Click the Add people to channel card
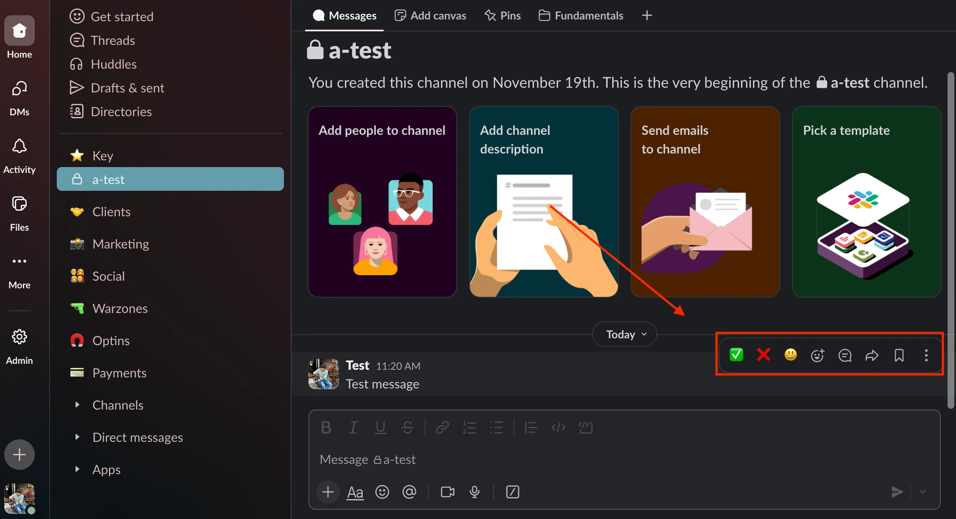This screenshot has height=519, width=956. (x=382, y=202)
